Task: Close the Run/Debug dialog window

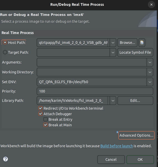Action: click(x=151, y=5)
